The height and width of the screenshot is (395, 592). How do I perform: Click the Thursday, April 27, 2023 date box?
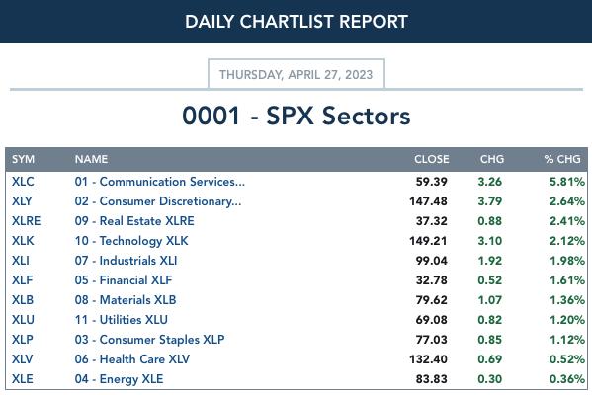click(296, 74)
